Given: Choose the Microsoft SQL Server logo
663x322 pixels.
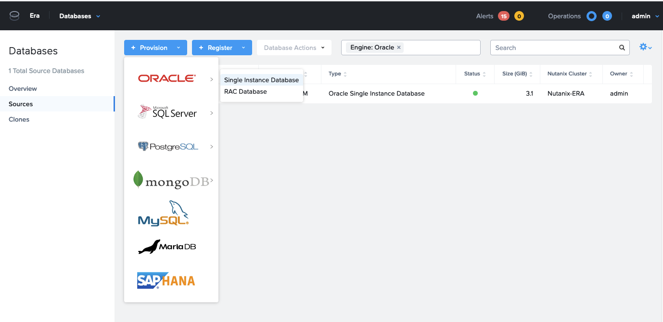Looking at the screenshot, I should tap(167, 112).
